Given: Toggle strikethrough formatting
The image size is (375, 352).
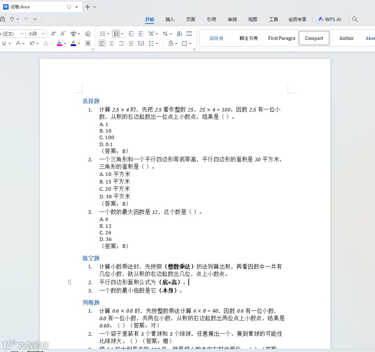Looking at the screenshot, I should point(18,43).
